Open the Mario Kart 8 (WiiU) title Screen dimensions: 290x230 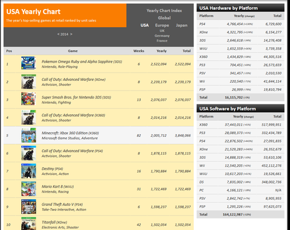(x=57, y=187)
